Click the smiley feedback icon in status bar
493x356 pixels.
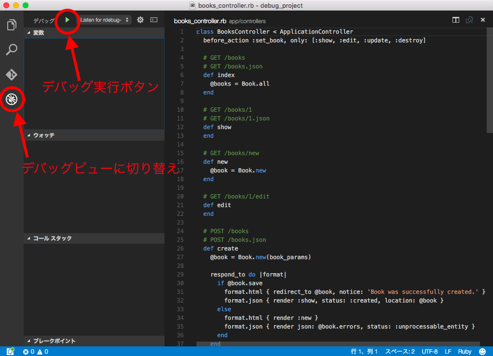pos(482,351)
